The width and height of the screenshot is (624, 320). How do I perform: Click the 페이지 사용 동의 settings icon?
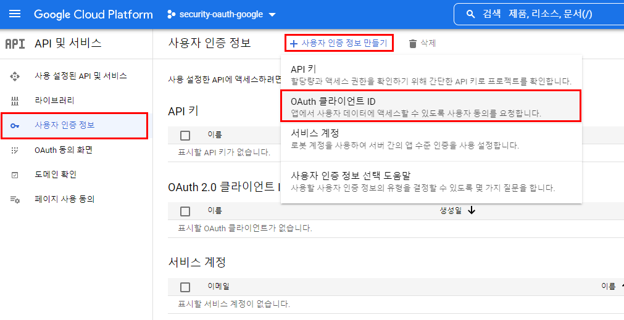point(15,200)
